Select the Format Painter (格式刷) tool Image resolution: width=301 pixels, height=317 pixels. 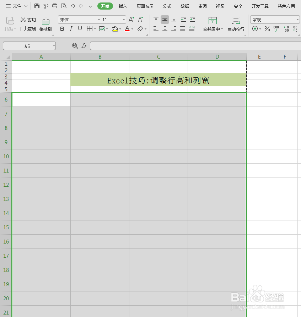tap(45, 24)
